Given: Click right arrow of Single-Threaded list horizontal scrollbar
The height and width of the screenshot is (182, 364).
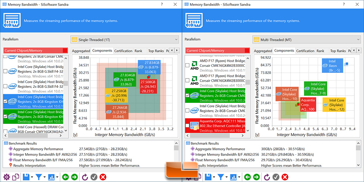Looking at the screenshot, I should click(61, 136).
